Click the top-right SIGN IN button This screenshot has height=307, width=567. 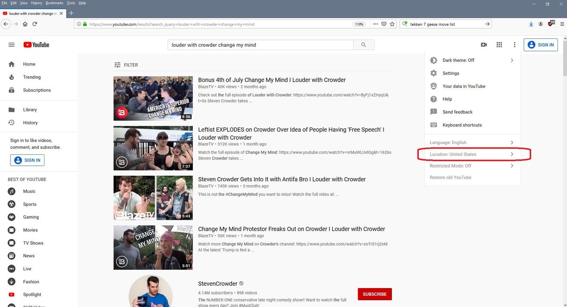[x=541, y=45]
